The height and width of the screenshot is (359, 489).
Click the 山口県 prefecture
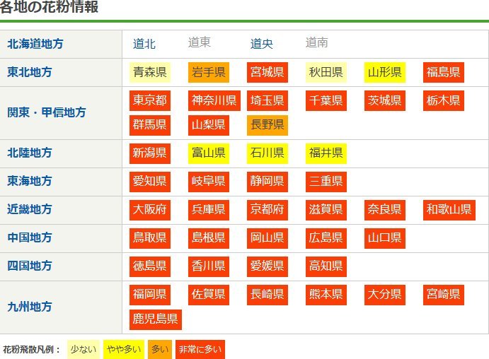click(385, 238)
